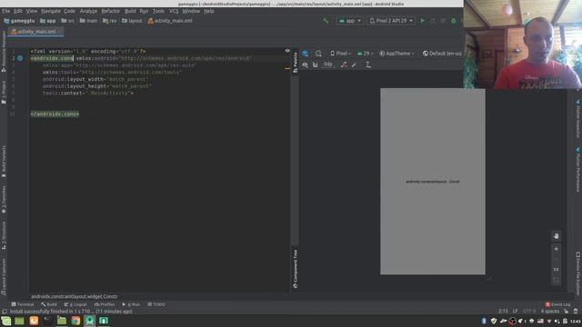
Task: Open the Pixel device dropdown in the preview
Action: 340,54
